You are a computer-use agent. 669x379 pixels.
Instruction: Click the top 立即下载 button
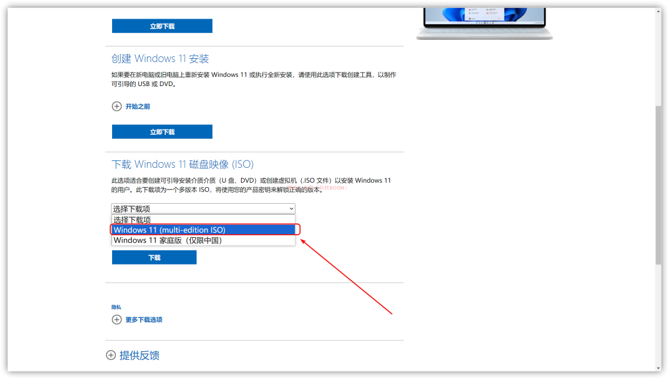click(x=162, y=26)
